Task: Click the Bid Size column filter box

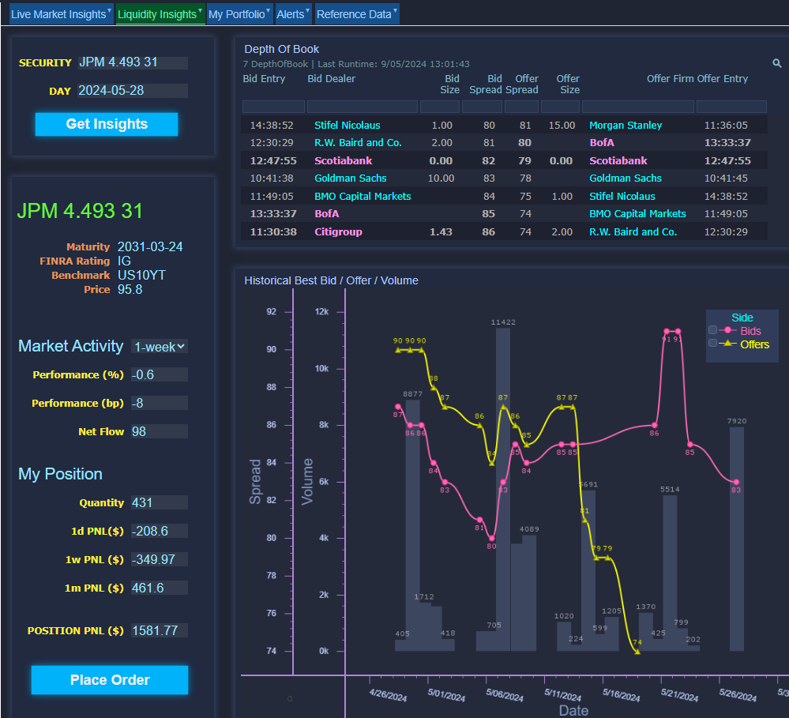Action: pos(440,107)
